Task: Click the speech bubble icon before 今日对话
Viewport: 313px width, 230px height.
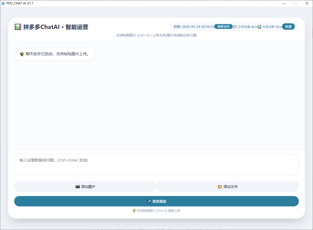Action: (x=235, y=27)
